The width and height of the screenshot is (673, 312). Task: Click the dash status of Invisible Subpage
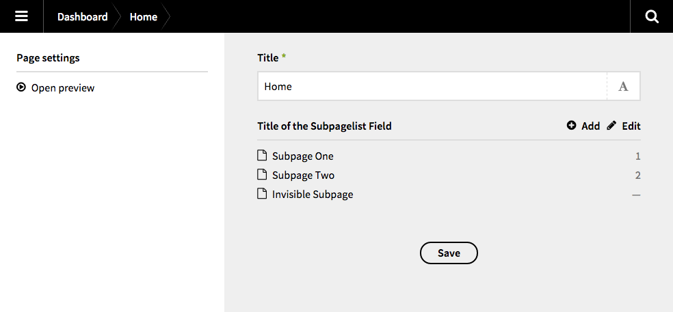coord(636,195)
